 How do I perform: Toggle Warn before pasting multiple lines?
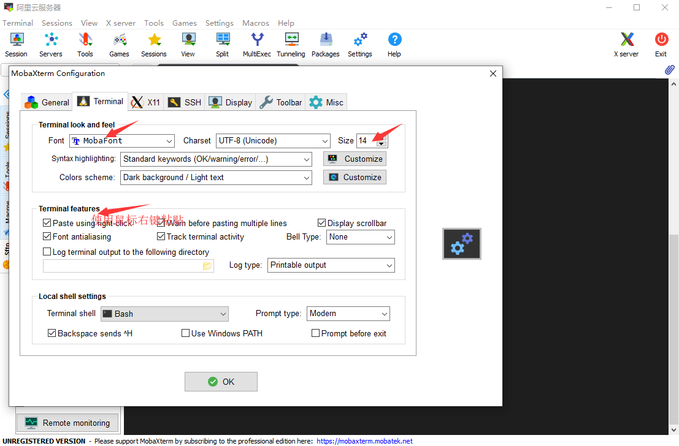pos(161,223)
